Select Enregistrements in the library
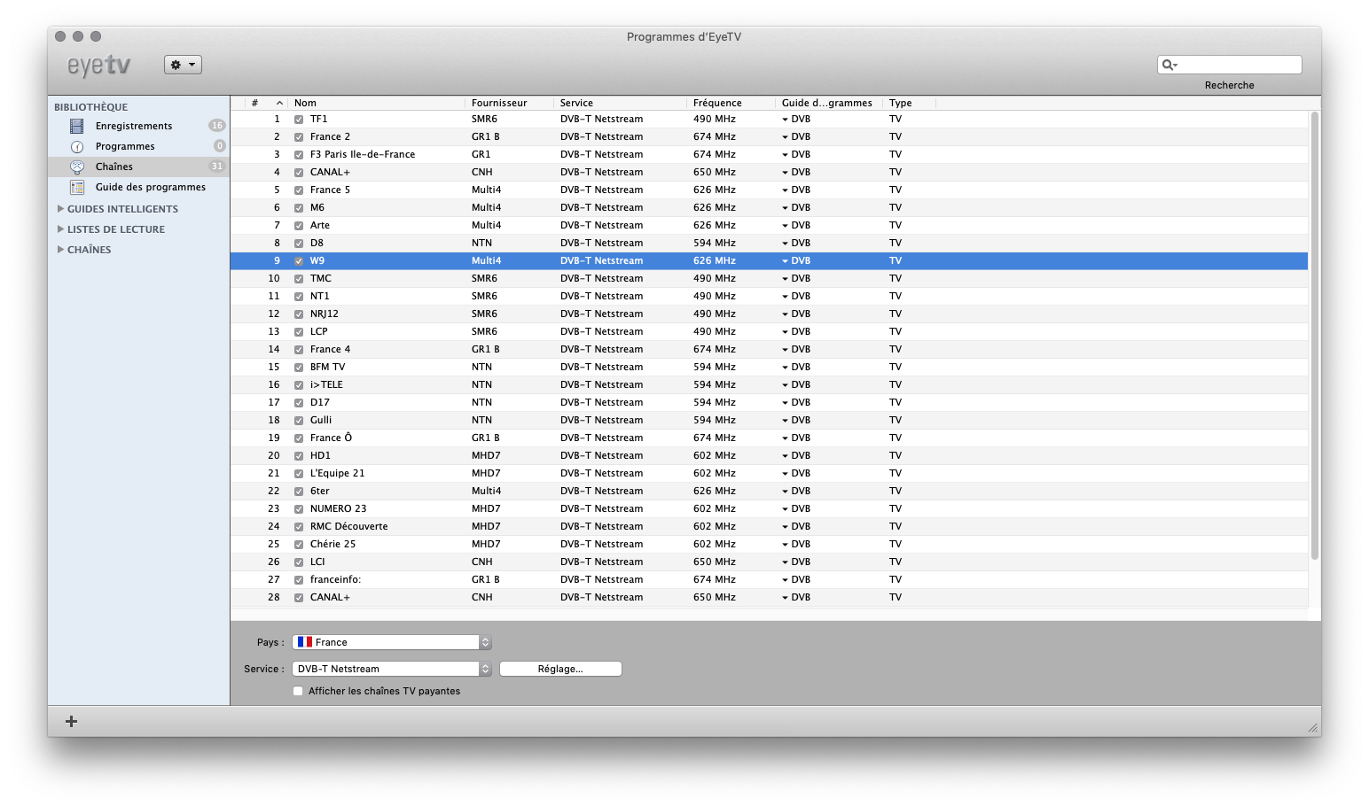Image resolution: width=1369 pixels, height=806 pixels. [138, 126]
